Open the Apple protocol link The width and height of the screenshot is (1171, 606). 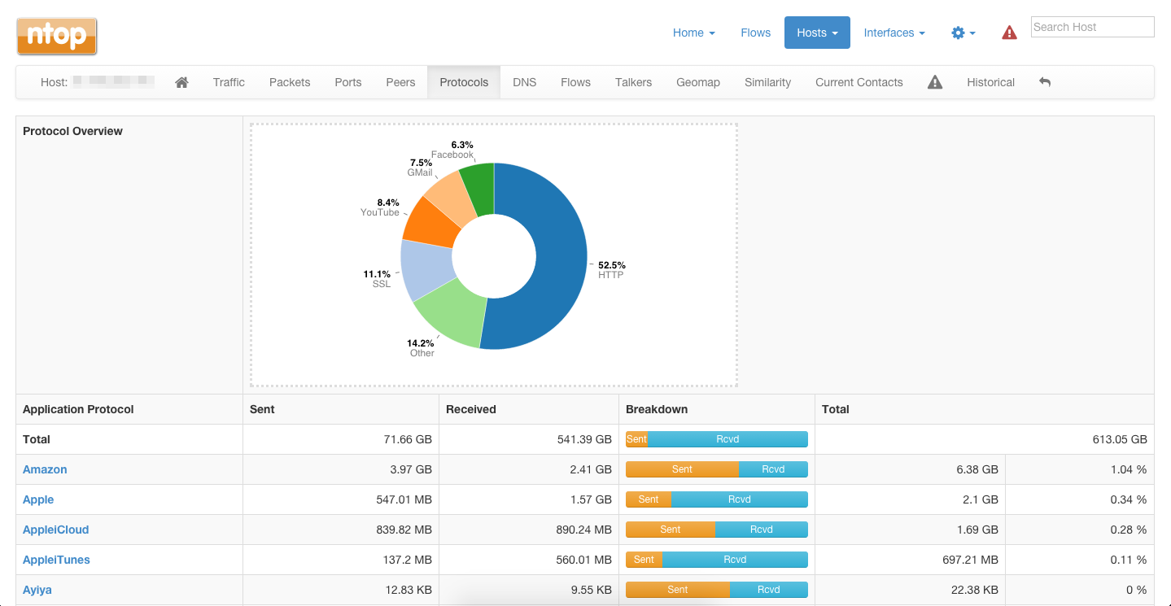click(x=38, y=499)
